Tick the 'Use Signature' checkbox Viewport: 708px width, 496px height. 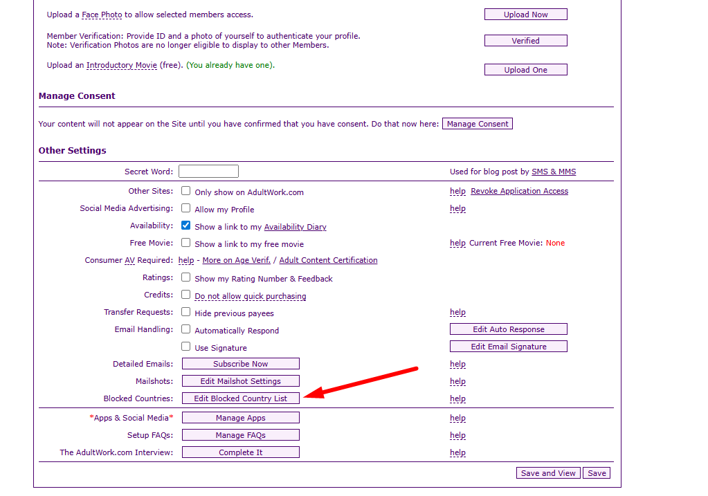(x=185, y=347)
